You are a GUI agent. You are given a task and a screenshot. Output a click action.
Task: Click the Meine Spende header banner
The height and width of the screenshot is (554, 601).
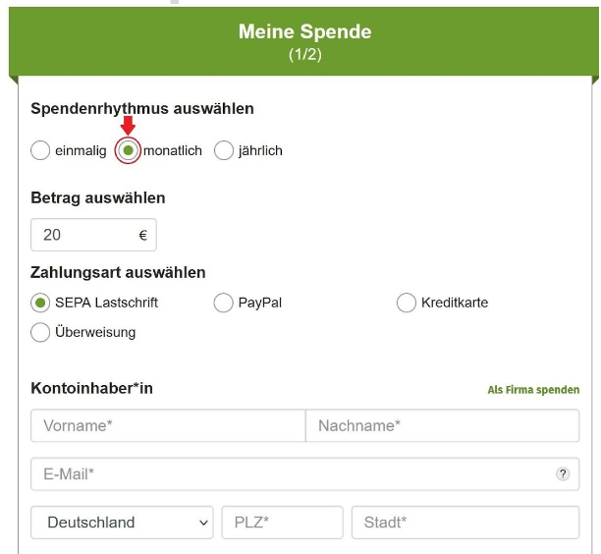pos(304,41)
